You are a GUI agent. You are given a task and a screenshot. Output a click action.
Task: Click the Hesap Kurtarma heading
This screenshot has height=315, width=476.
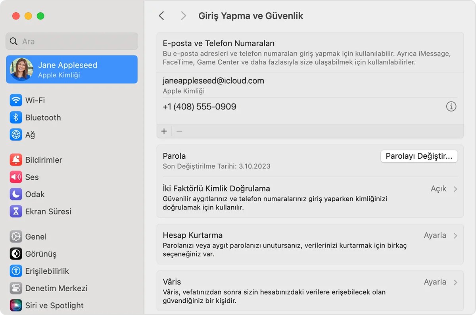(192, 235)
